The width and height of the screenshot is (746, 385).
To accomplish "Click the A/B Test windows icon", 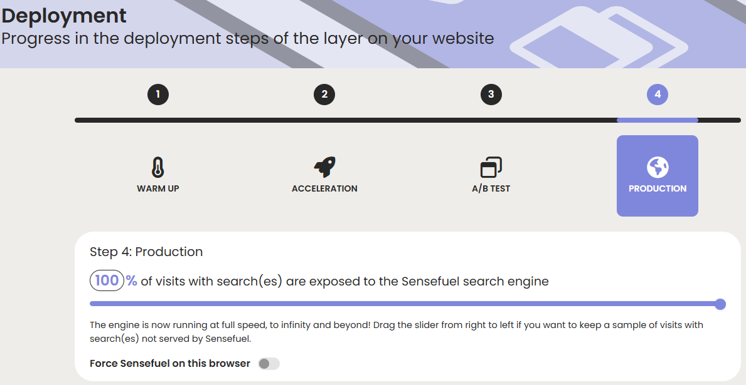I will pos(491,167).
